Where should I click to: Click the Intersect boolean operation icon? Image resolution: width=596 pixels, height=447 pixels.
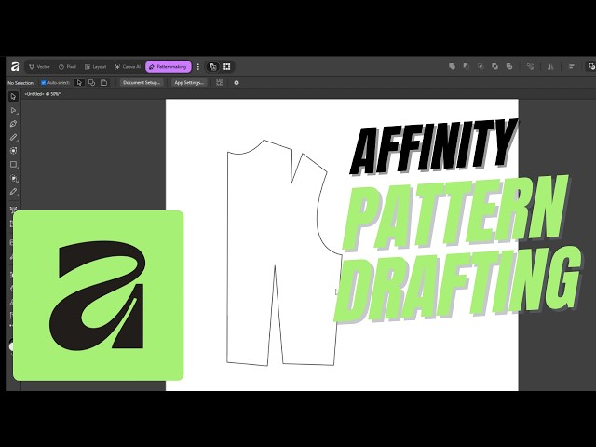[481, 66]
